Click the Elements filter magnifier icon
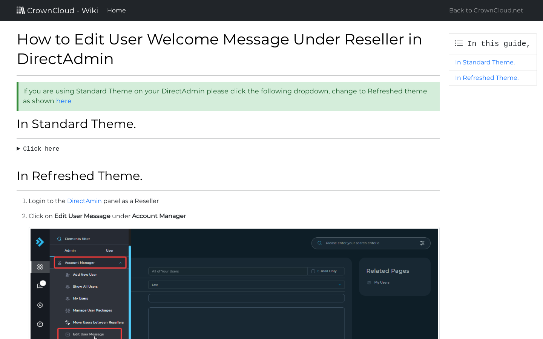 click(59, 238)
